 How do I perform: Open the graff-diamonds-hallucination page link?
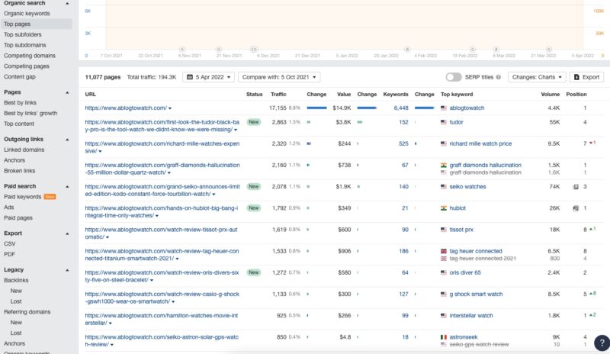162,169
